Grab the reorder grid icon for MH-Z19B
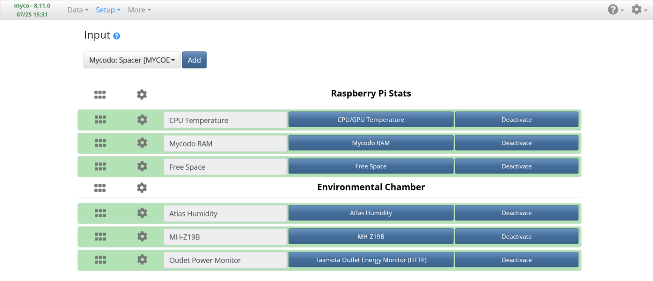Image resolution: width=653 pixels, height=281 pixels. [x=100, y=237]
